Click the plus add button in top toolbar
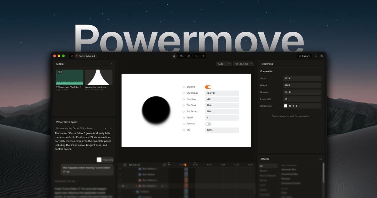The height and width of the screenshot is (198, 377). (x=204, y=56)
